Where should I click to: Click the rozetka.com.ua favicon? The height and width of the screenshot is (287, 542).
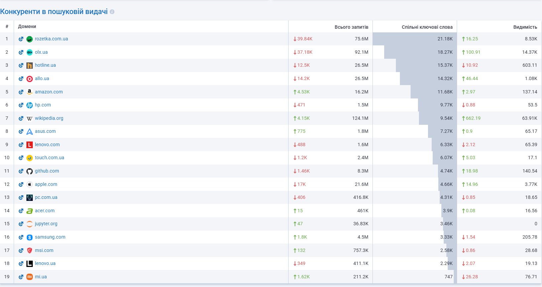click(x=29, y=39)
